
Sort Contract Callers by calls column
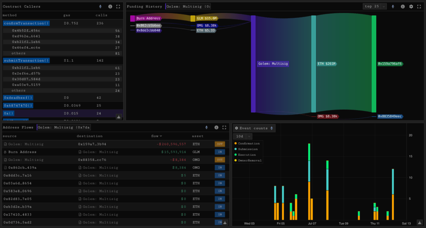101,15
